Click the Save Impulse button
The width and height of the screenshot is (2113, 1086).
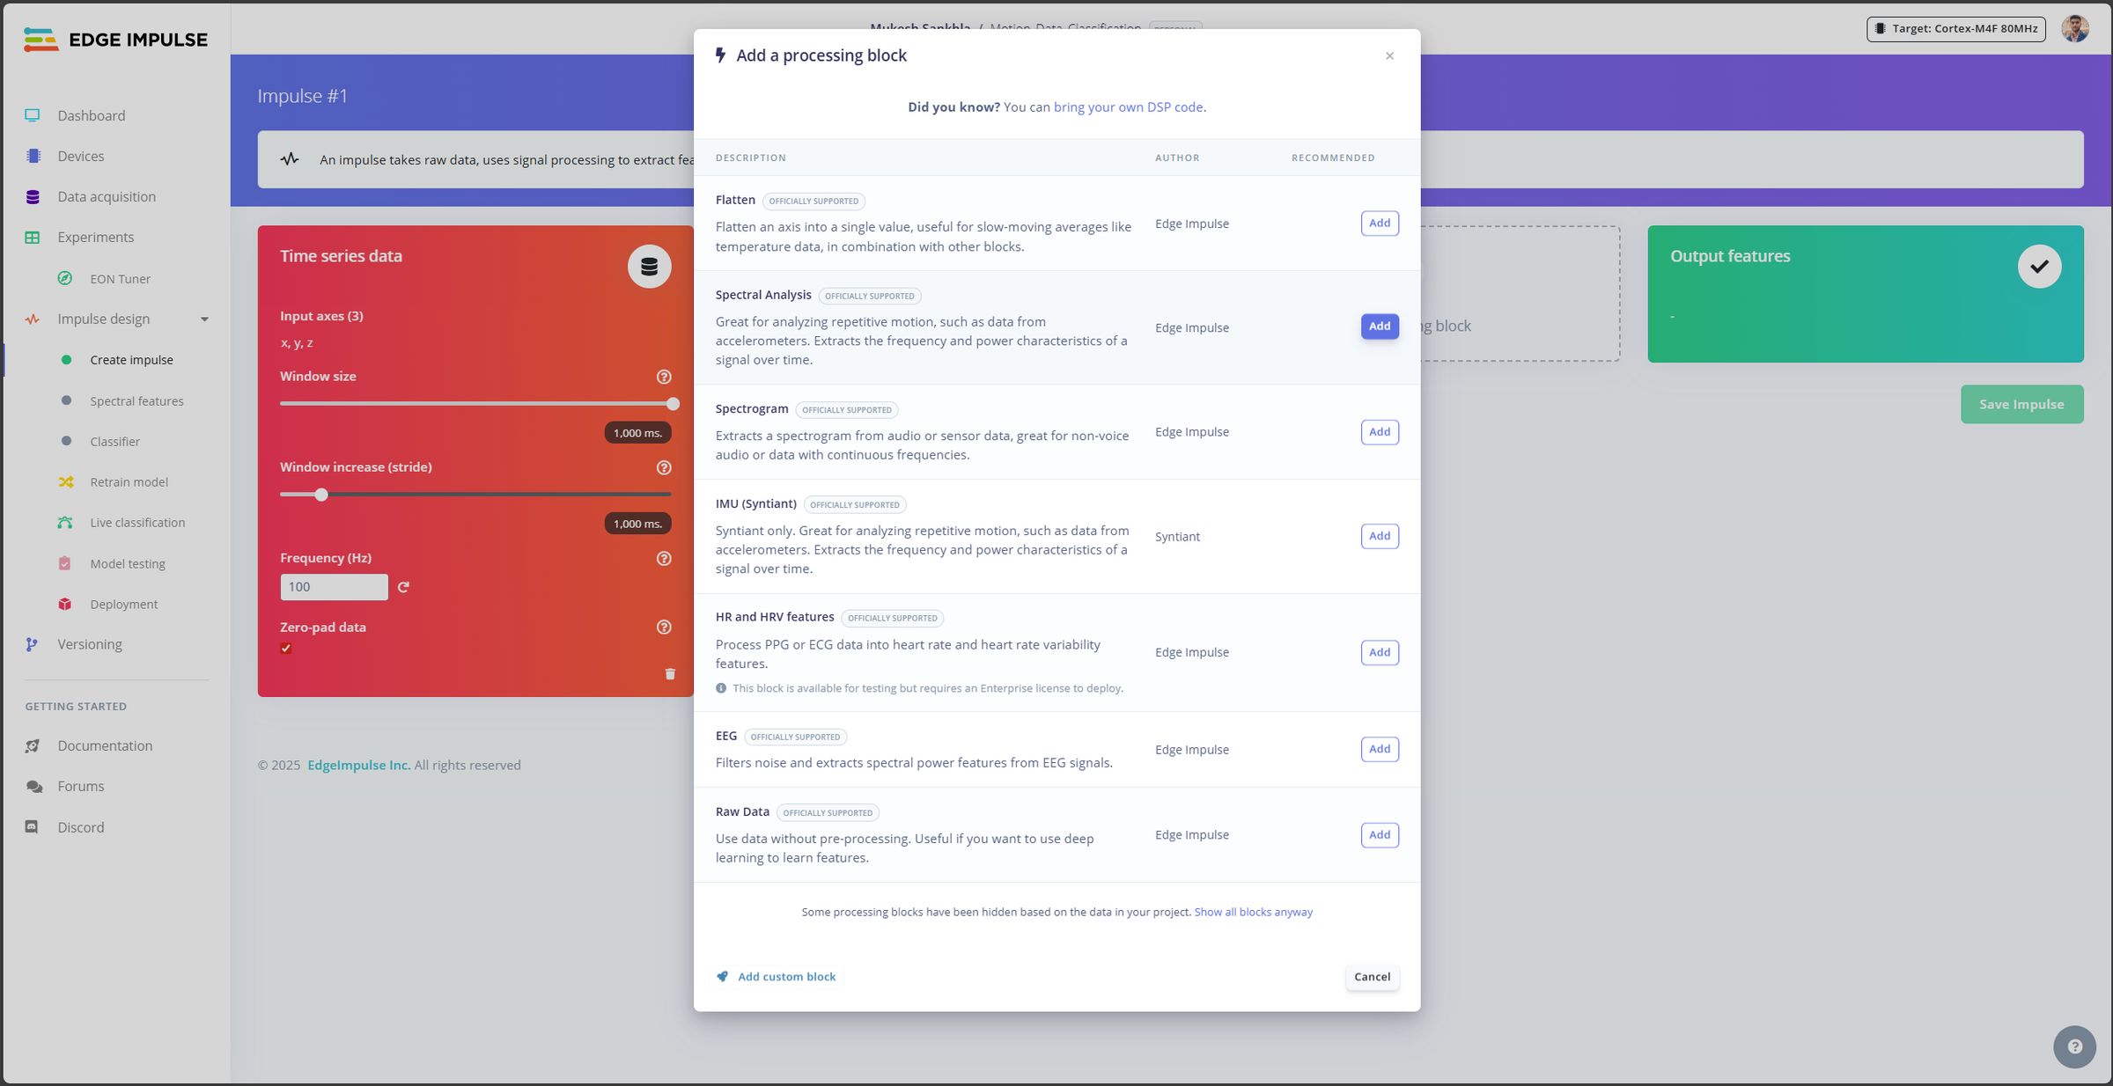pos(2021,404)
